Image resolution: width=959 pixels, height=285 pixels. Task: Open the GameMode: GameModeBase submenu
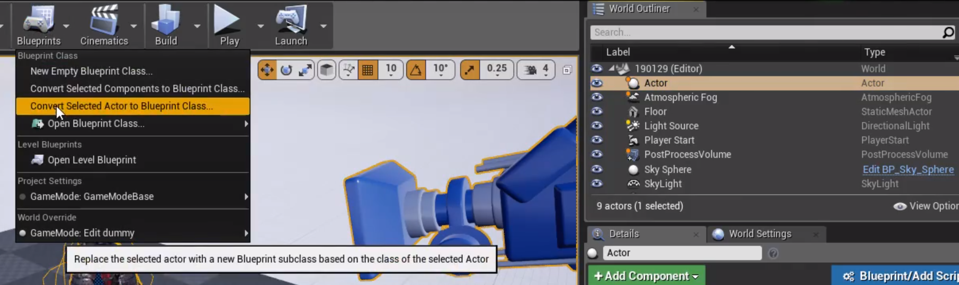coord(133,196)
